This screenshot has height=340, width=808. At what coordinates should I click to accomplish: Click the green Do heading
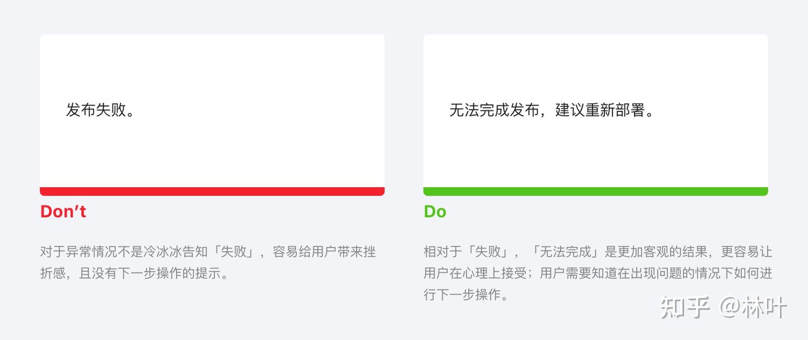click(435, 211)
